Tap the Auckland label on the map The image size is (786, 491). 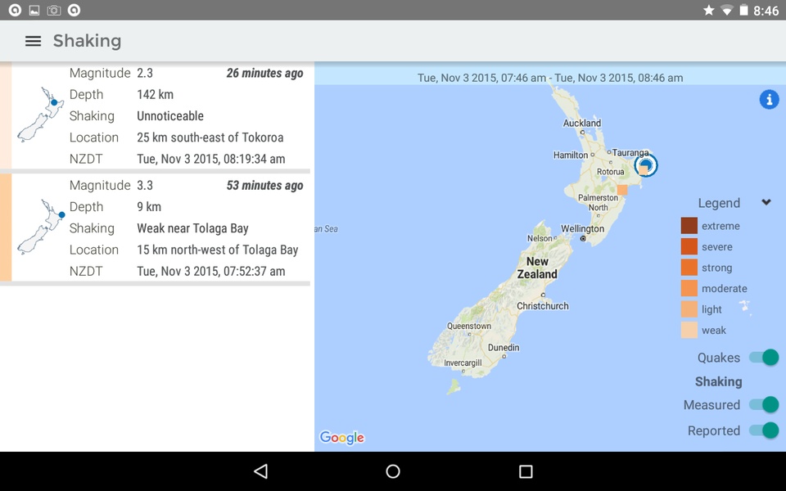click(581, 123)
